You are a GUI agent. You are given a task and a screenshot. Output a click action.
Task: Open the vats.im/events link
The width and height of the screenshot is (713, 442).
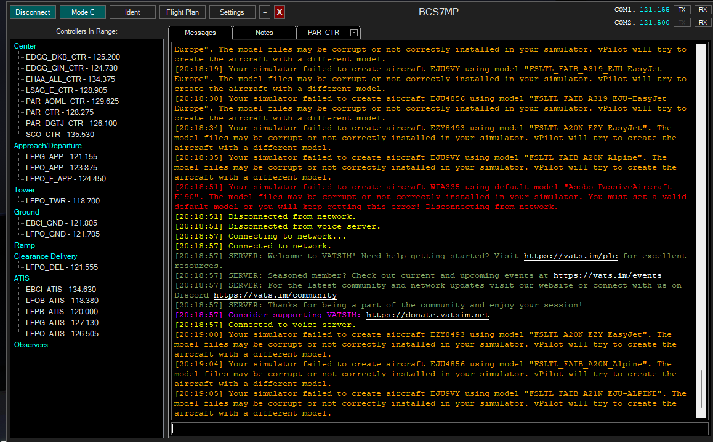[x=607, y=276]
